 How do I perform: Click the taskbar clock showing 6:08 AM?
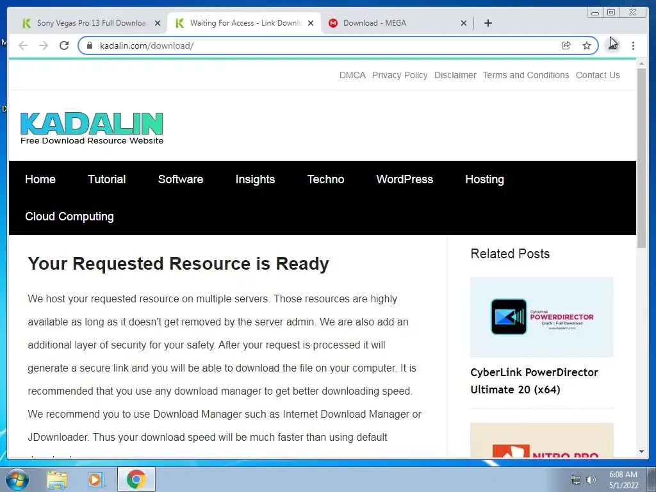pyautogui.click(x=623, y=480)
